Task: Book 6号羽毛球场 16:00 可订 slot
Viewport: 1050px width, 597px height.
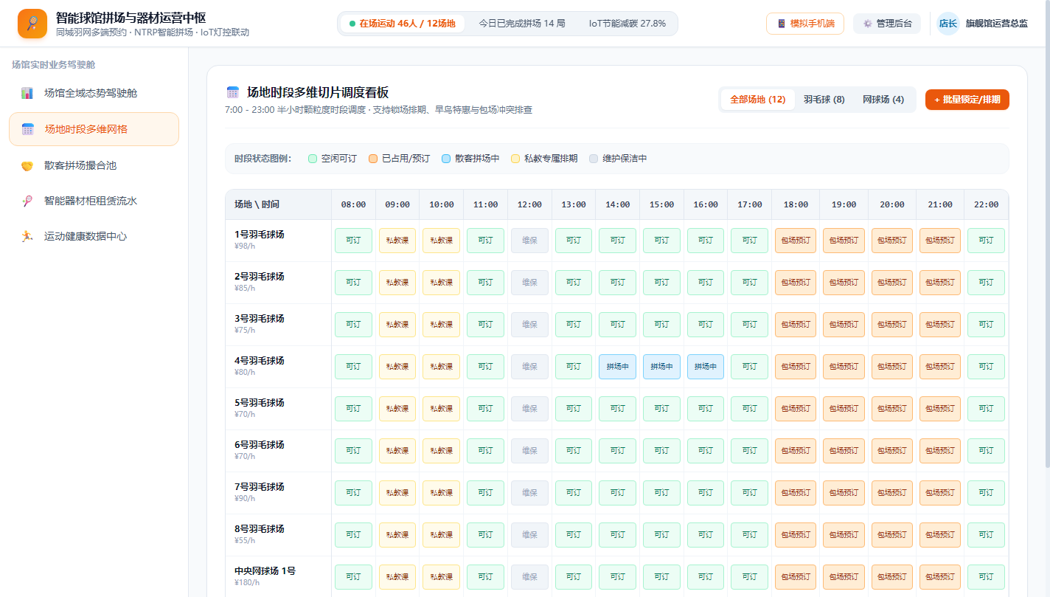Action: coord(706,451)
